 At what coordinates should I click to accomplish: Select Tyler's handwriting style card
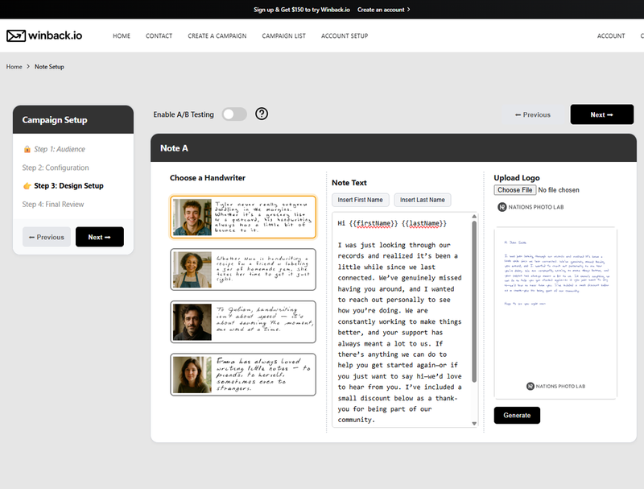tap(243, 217)
